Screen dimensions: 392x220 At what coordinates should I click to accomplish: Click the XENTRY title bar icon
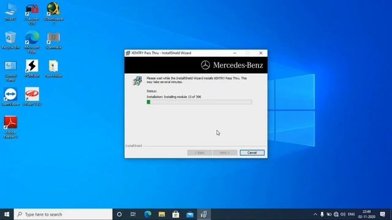point(128,53)
